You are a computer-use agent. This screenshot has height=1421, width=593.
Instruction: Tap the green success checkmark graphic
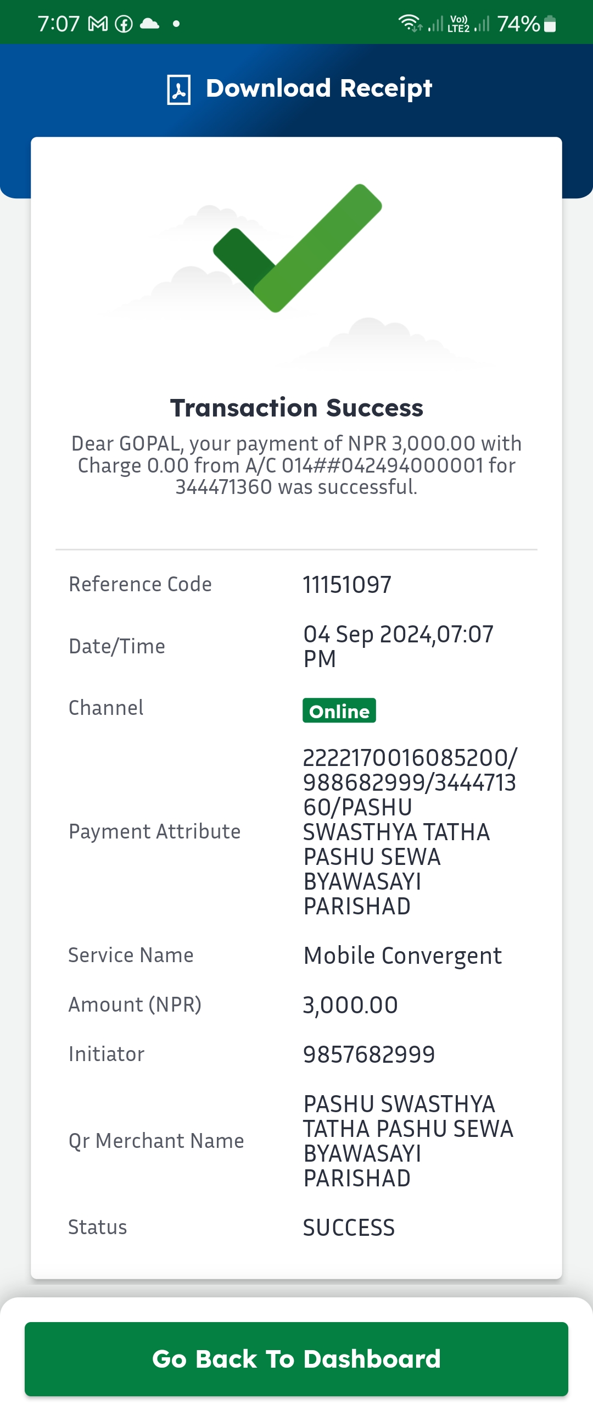coord(298,248)
